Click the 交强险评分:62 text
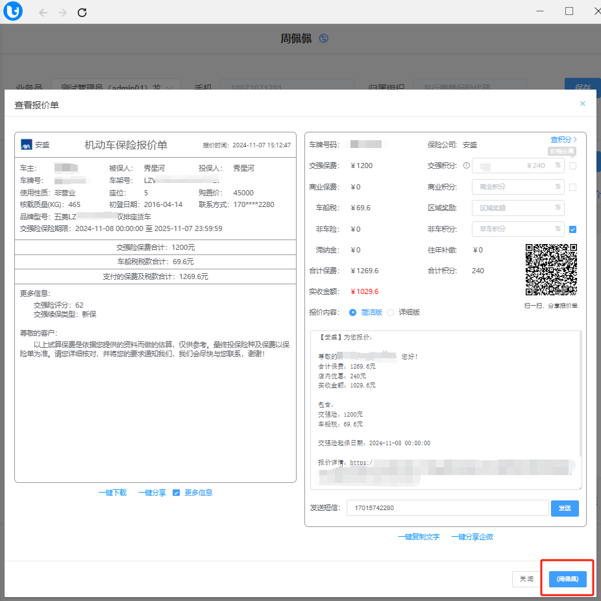 click(x=58, y=305)
